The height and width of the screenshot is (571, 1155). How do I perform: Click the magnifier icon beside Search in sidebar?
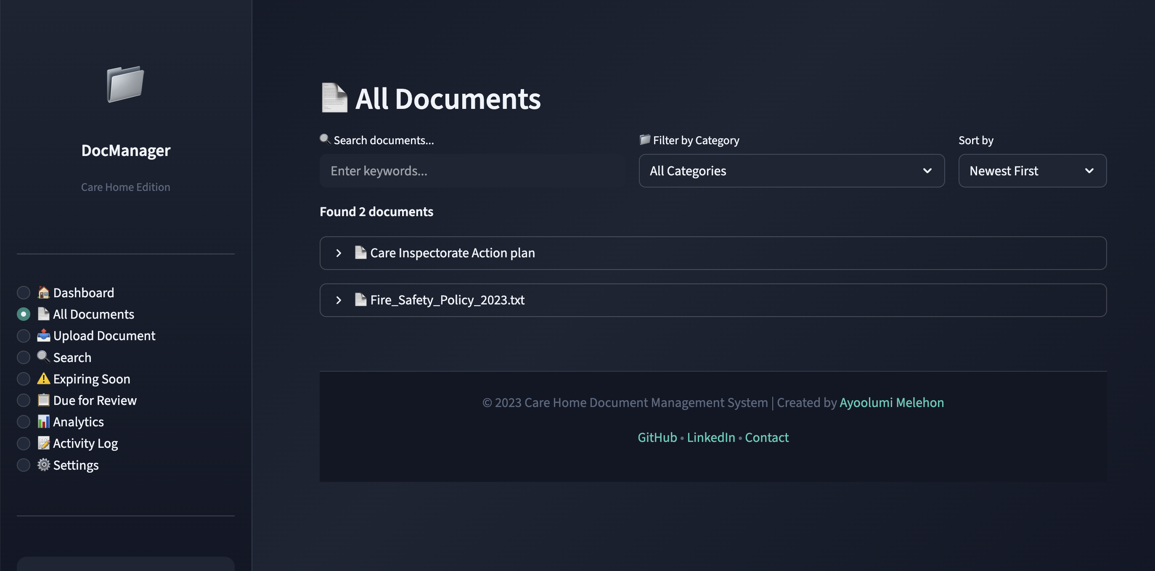pos(43,357)
